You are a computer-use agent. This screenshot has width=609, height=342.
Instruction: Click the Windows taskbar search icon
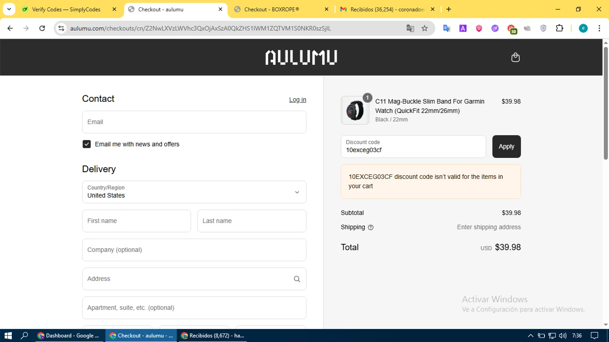point(24,336)
